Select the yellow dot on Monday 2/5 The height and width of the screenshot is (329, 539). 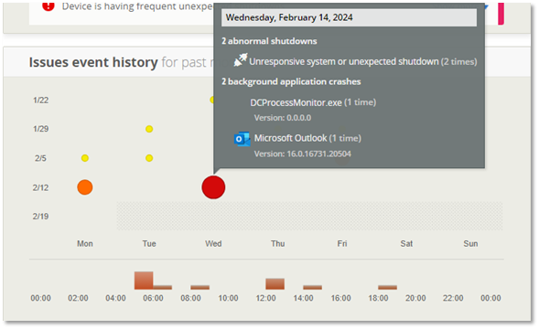tap(85, 158)
